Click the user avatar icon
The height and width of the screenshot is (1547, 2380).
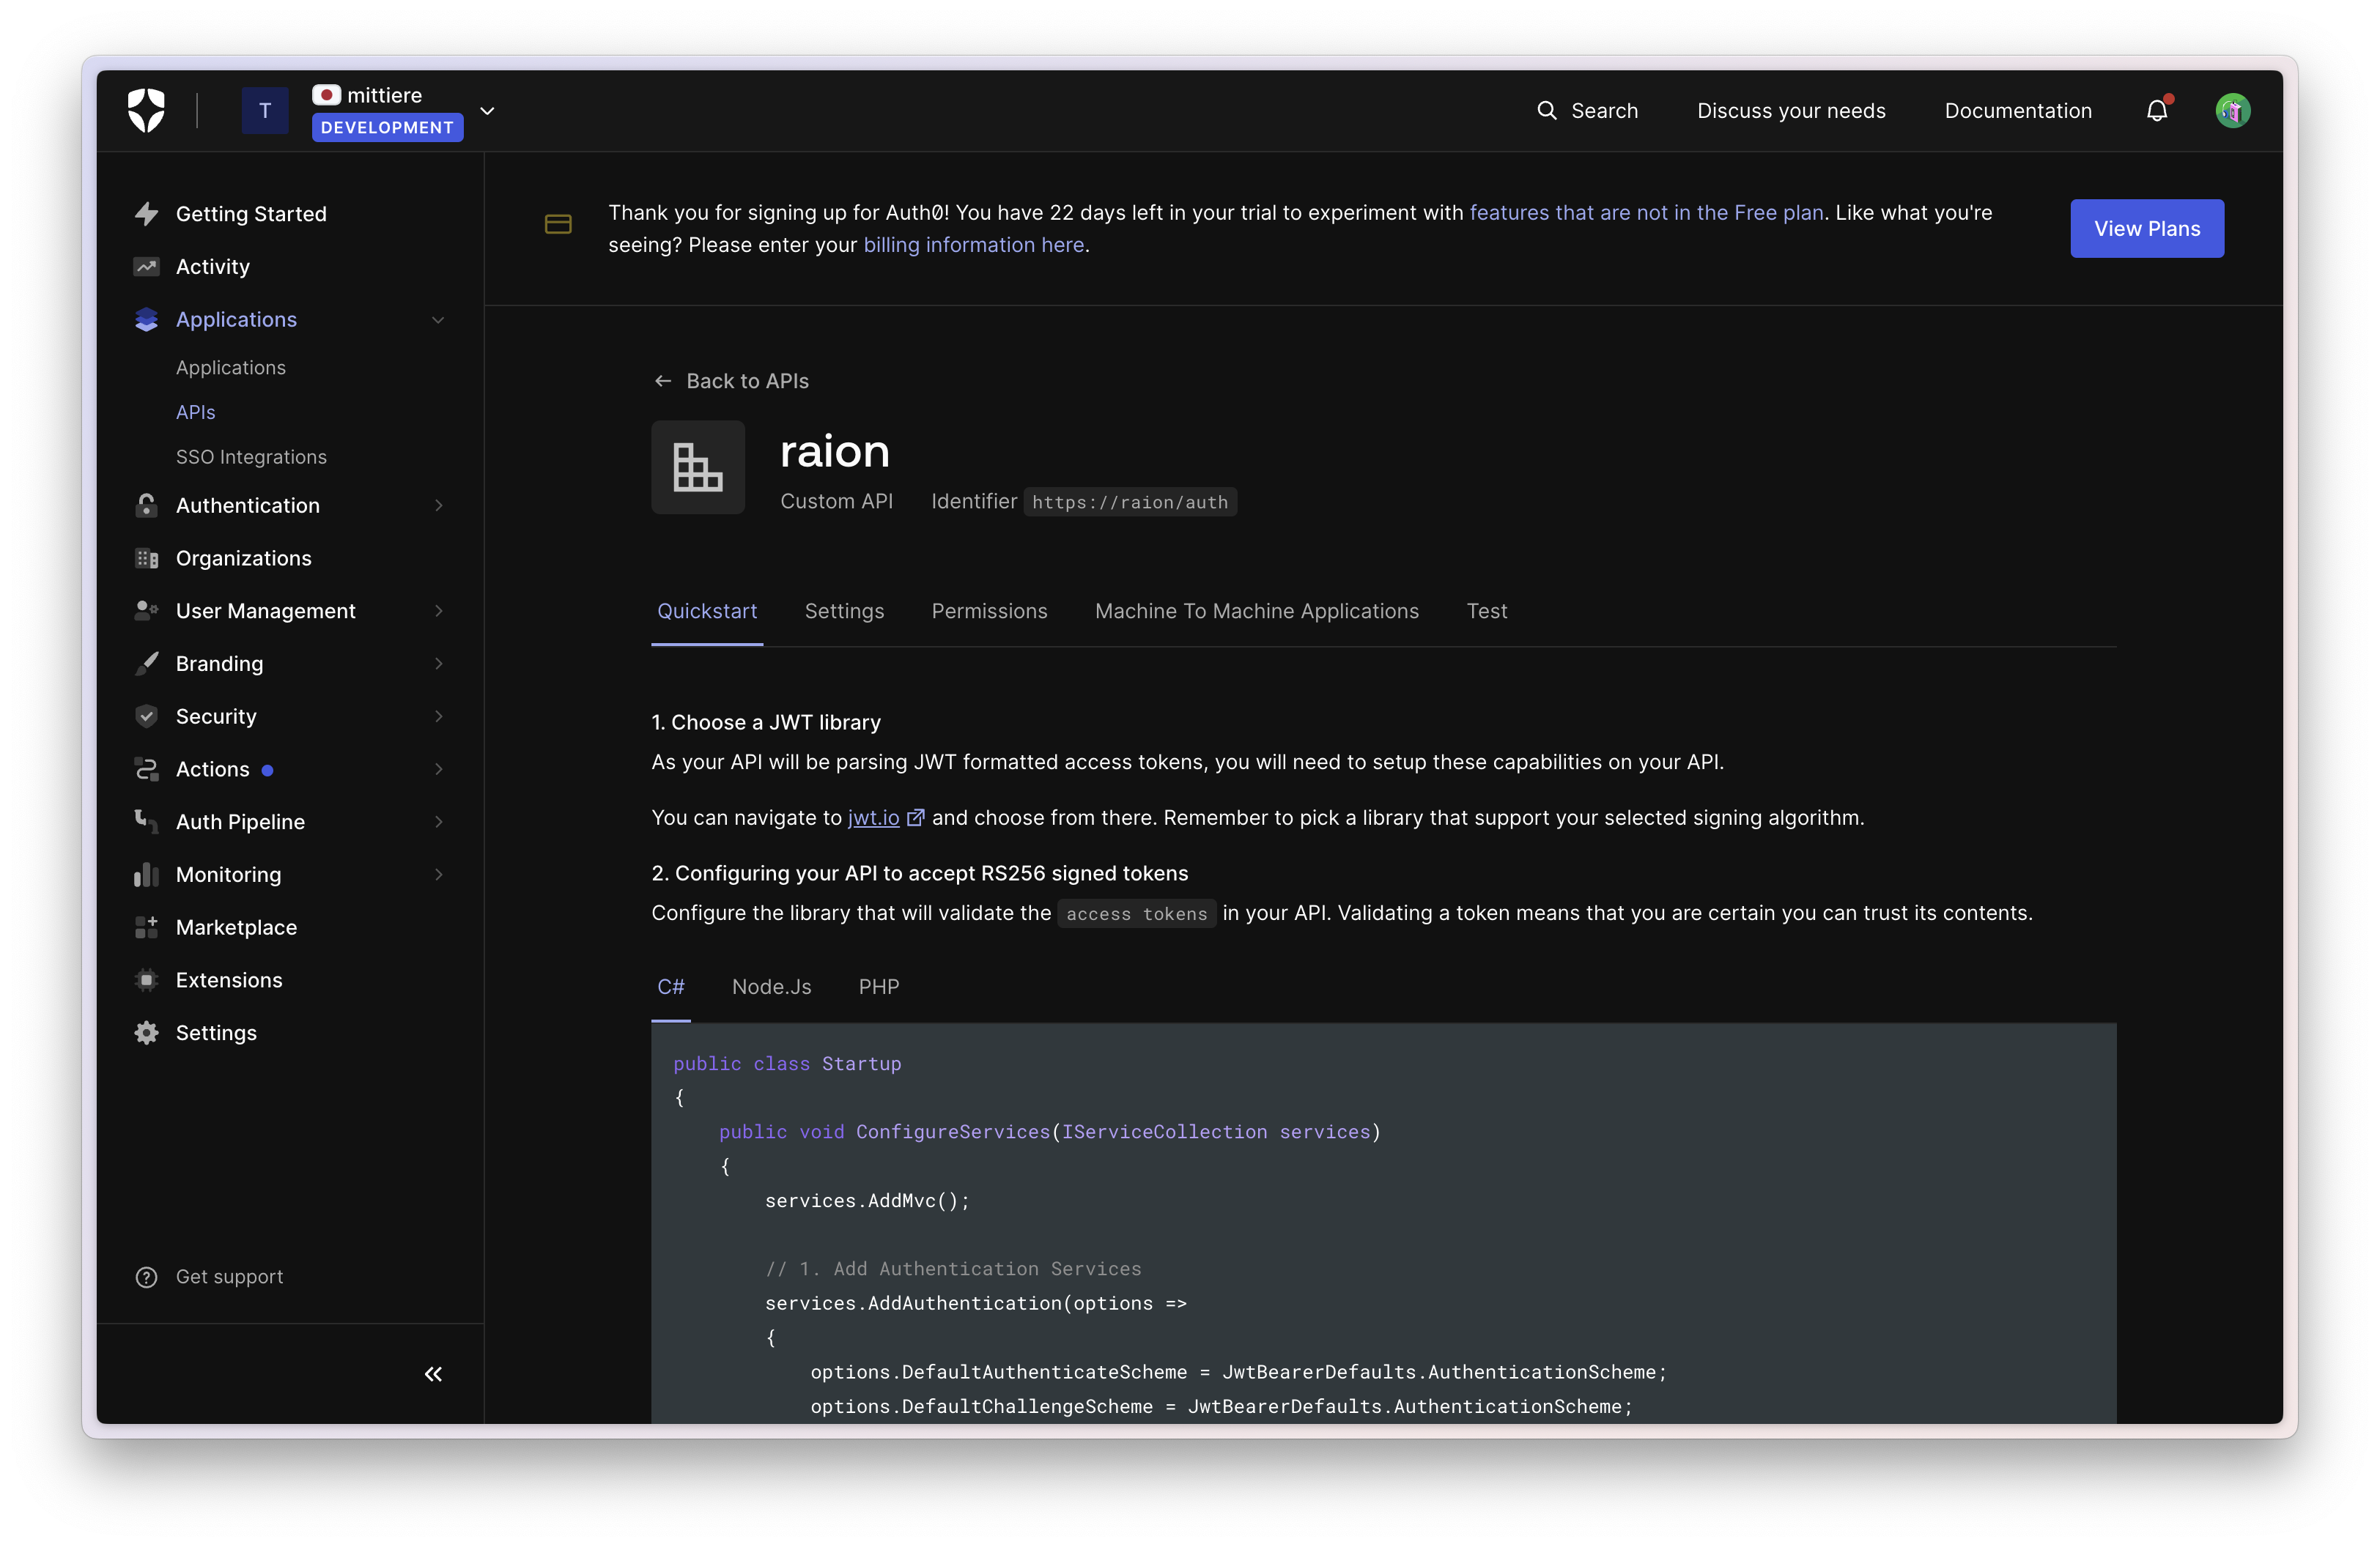click(2232, 110)
